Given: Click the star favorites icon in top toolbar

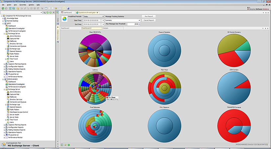Looking at the screenshot, I should pyautogui.click(x=56, y=8).
